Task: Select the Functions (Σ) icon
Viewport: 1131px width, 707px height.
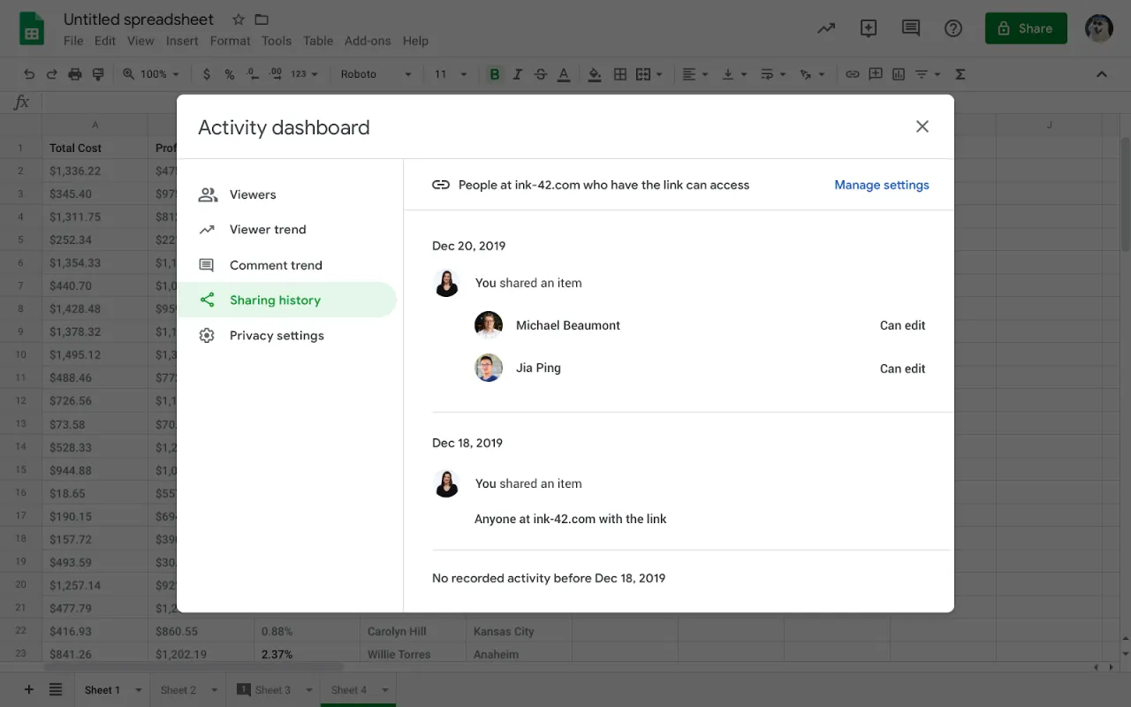Action: tap(960, 74)
